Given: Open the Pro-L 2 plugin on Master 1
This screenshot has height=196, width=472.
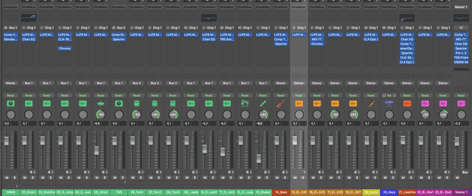Looking at the screenshot, I should tap(461, 53).
